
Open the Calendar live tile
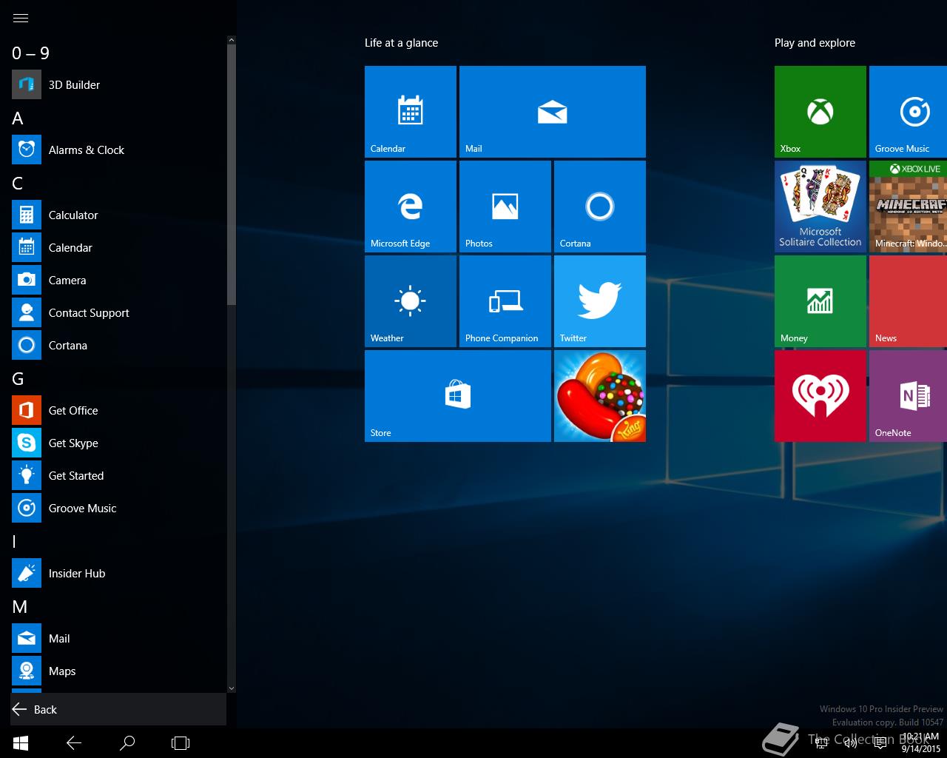pyautogui.click(x=411, y=112)
